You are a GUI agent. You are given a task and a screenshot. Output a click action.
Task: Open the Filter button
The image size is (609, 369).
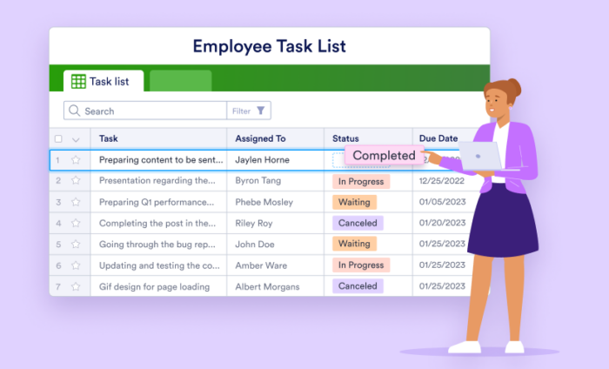(249, 111)
